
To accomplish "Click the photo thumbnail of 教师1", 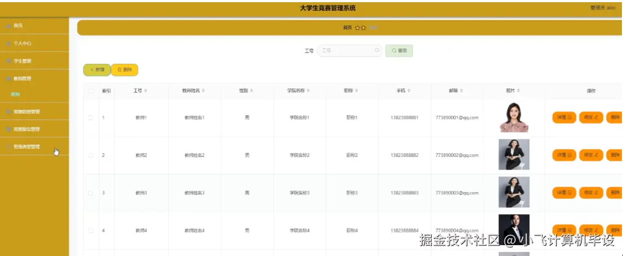I will pyautogui.click(x=514, y=117).
